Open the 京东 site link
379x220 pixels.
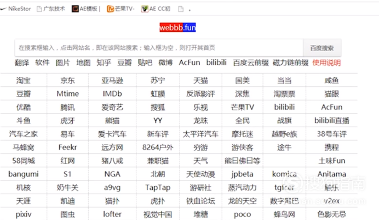pyautogui.click(x=68, y=80)
